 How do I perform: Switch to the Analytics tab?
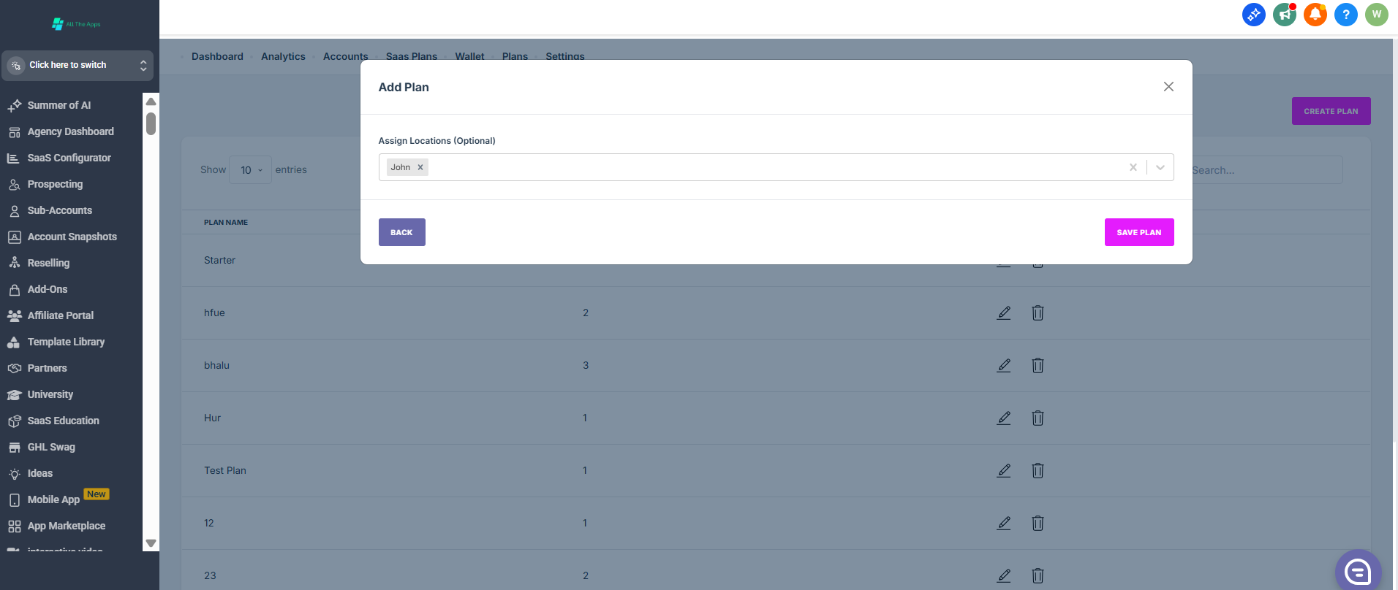(x=283, y=56)
